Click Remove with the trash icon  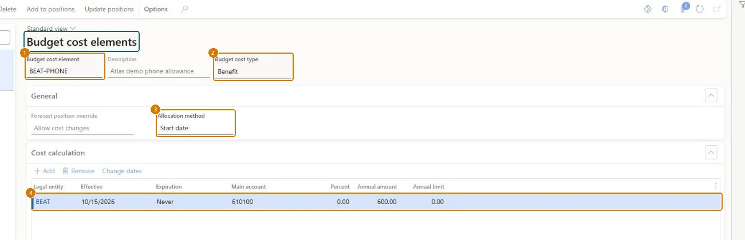[78, 171]
